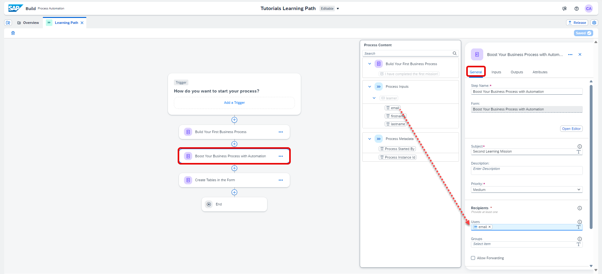Close the step properties side panel
This screenshot has width=602, height=274.
pyautogui.click(x=580, y=54)
